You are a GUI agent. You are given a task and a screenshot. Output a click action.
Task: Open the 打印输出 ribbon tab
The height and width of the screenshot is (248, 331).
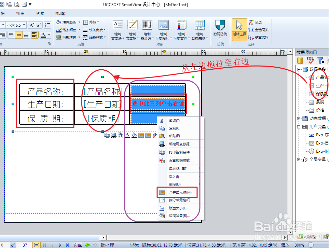(x=61, y=14)
